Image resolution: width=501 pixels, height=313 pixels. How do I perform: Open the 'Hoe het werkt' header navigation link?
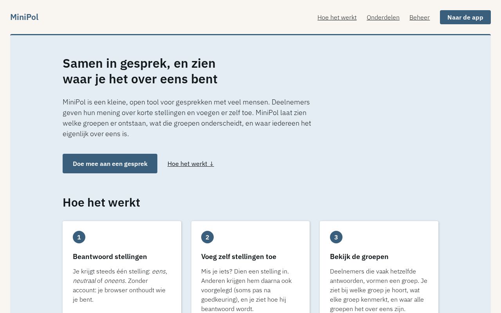pos(337,17)
